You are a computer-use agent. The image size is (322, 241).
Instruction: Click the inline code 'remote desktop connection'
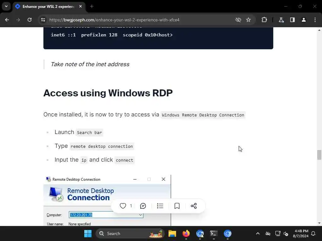(102, 146)
